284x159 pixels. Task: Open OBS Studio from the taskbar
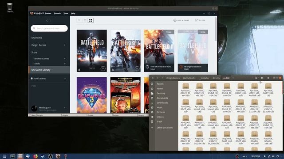click(x=50, y=156)
